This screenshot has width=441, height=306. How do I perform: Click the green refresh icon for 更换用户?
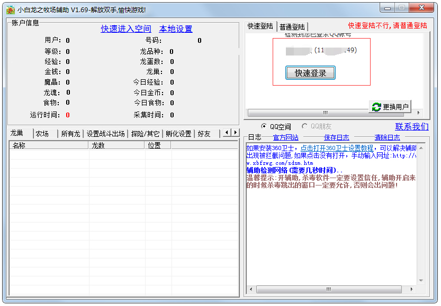[x=376, y=107]
